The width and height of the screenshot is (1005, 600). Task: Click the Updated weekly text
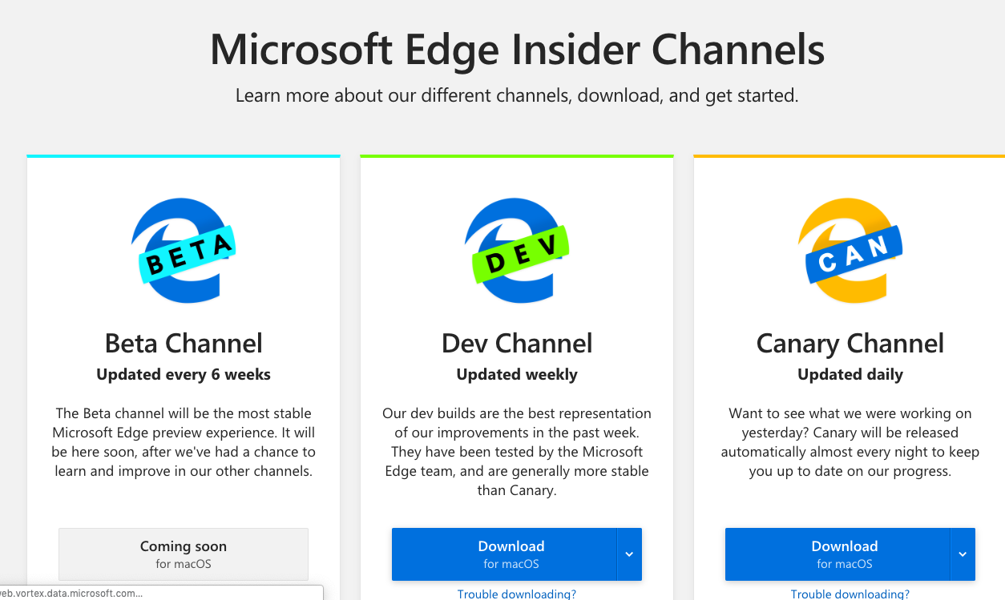click(x=517, y=374)
